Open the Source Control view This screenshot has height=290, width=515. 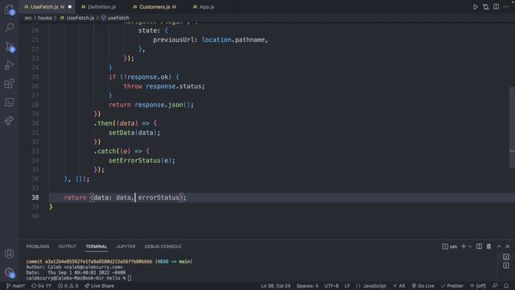point(10,47)
